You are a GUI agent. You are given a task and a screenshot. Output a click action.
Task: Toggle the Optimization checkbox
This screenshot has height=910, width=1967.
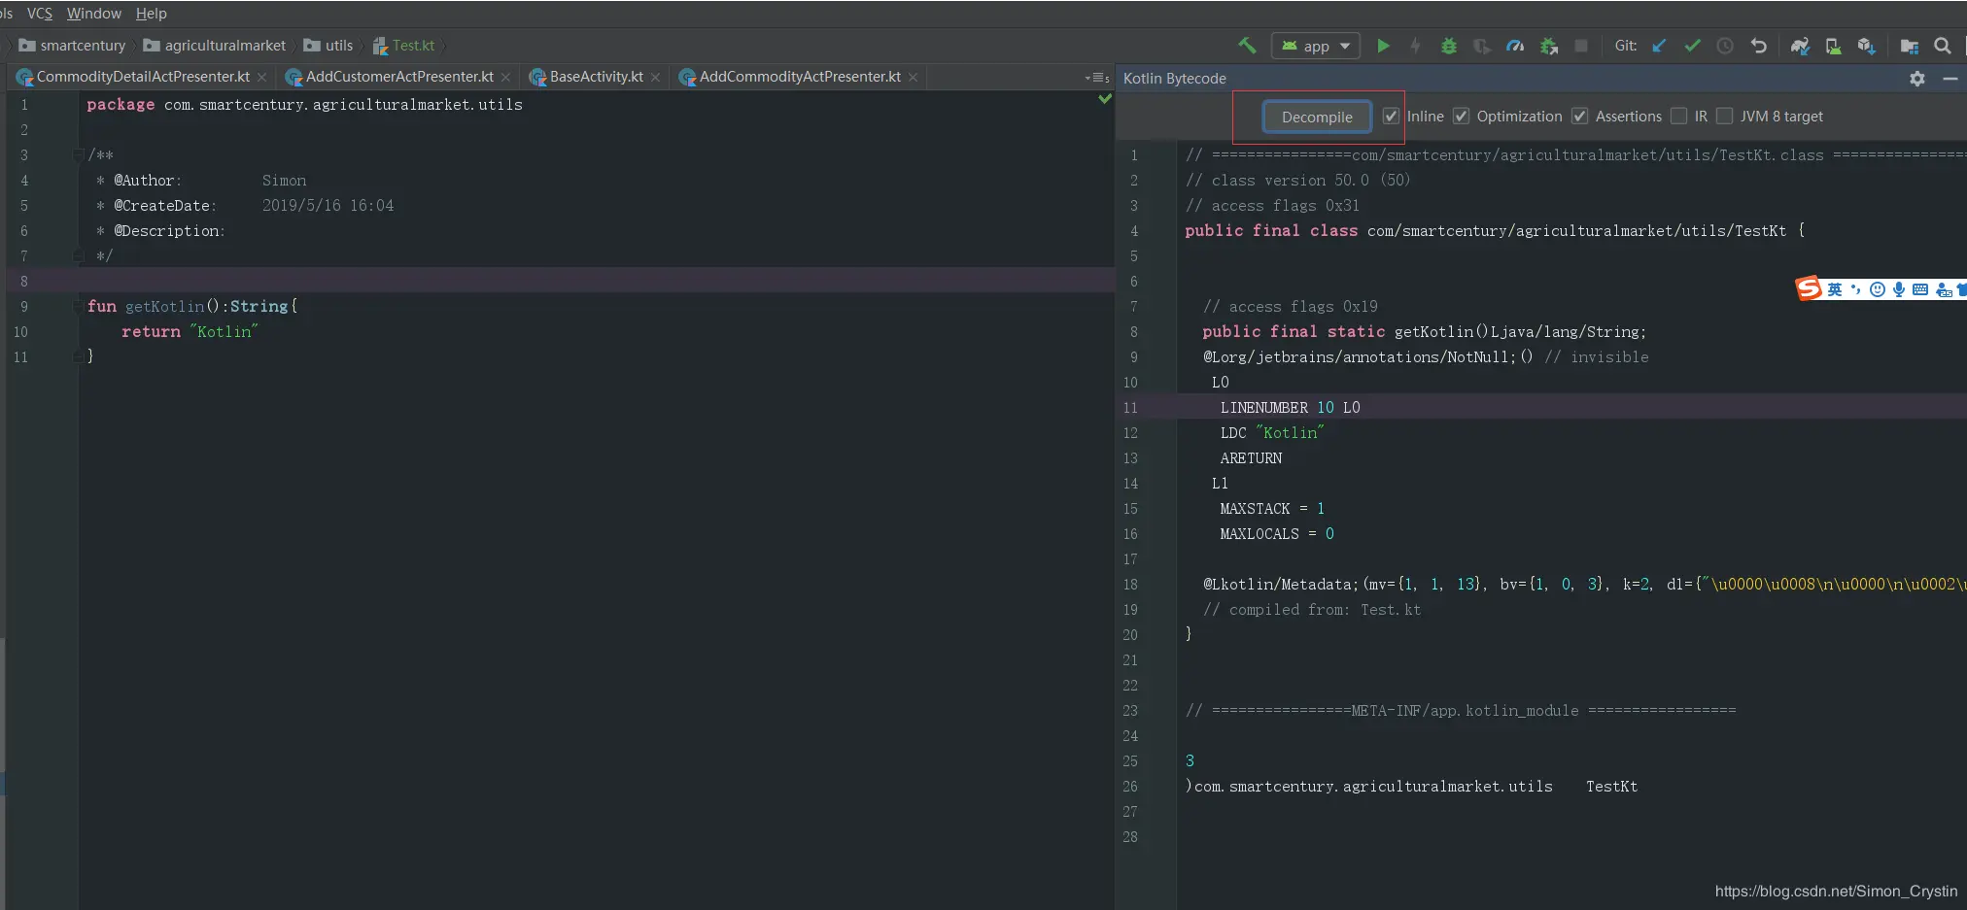click(1461, 117)
